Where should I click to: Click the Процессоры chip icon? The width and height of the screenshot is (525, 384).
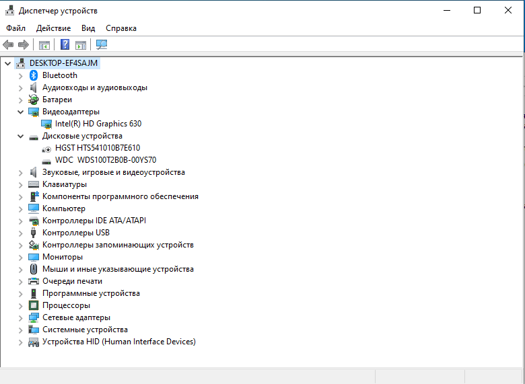pyautogui.click(x=34, y=305)
